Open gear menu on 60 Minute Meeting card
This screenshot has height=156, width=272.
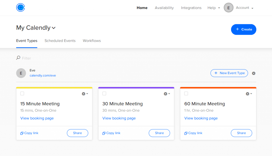pyautogui.click(x=249, y=94)
